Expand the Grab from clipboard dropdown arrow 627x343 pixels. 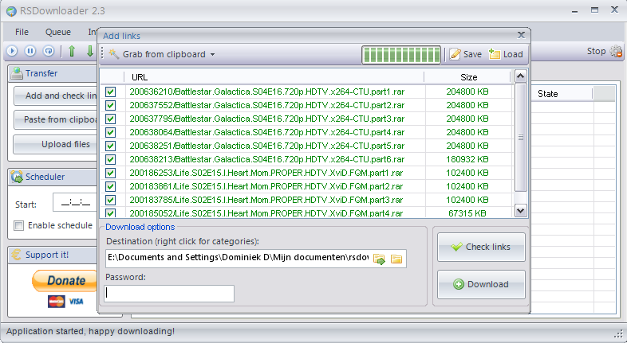[213, 55]
